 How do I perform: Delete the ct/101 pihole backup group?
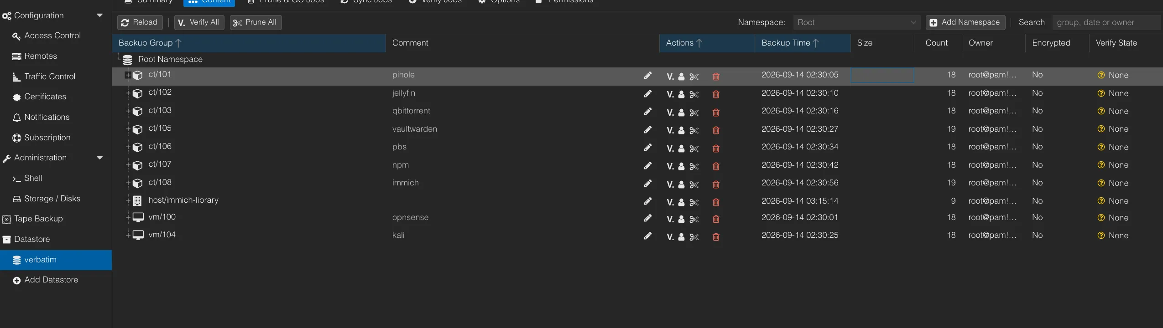716,77
